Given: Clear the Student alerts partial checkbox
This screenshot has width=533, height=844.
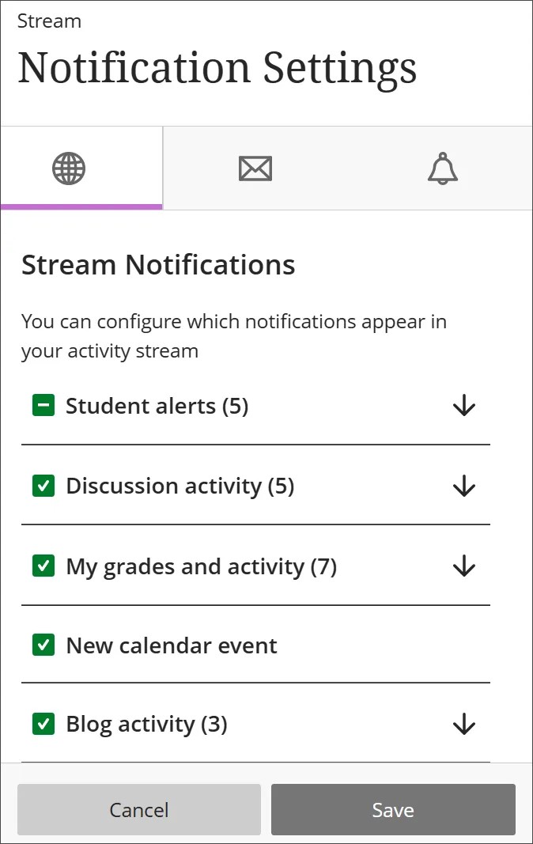Looking at the screenshot, I should [43, 405].
